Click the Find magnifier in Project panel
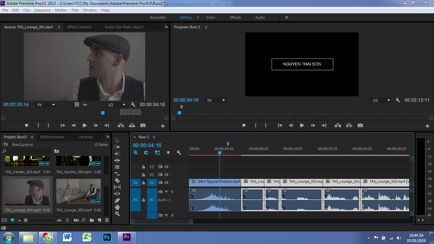Screen dimensions: 434x244 (83, 220)
